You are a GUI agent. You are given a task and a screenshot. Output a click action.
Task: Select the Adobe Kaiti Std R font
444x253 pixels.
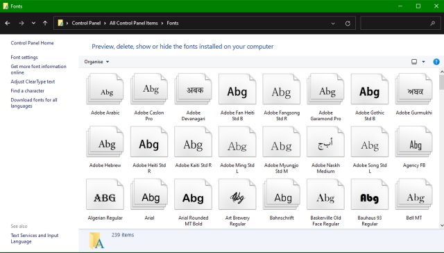pyautogui.click(x=194, y=142)
